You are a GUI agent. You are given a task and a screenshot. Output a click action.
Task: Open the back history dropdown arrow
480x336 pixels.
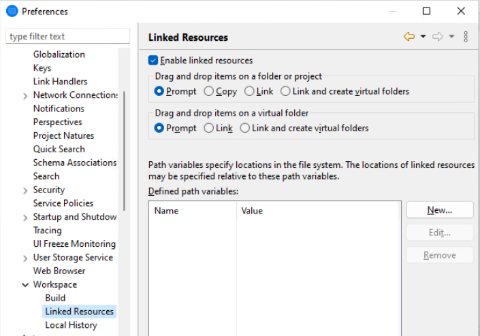(423, 37)
